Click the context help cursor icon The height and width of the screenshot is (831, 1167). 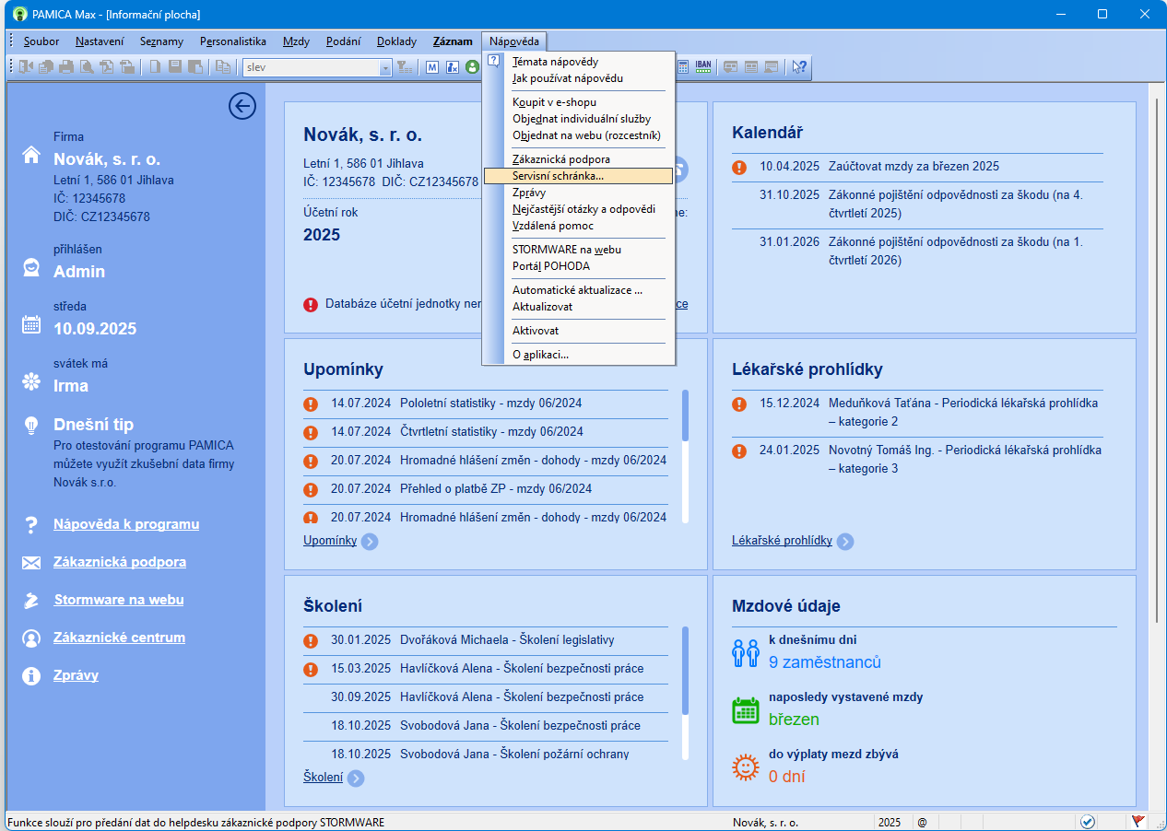(x=799, y=66)
